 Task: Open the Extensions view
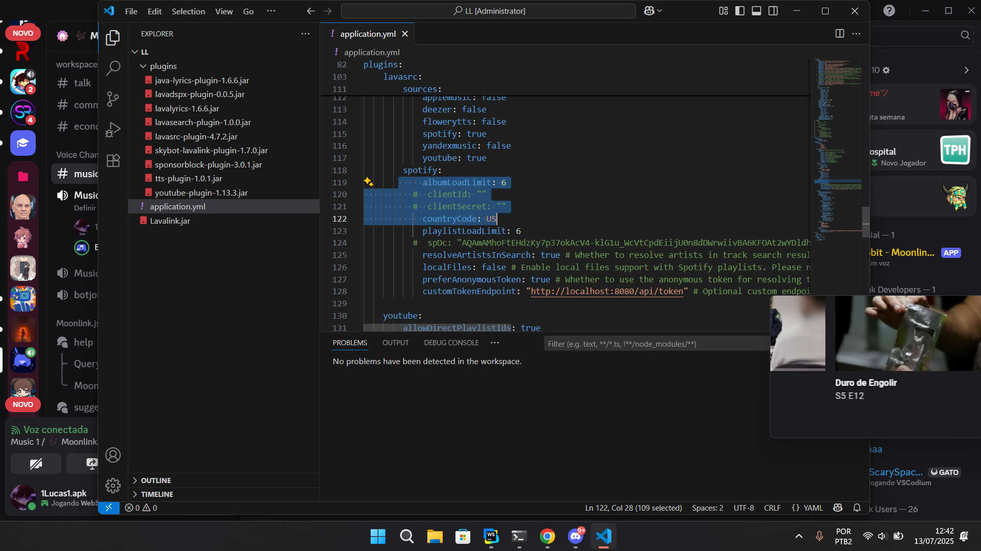point(113,161)
